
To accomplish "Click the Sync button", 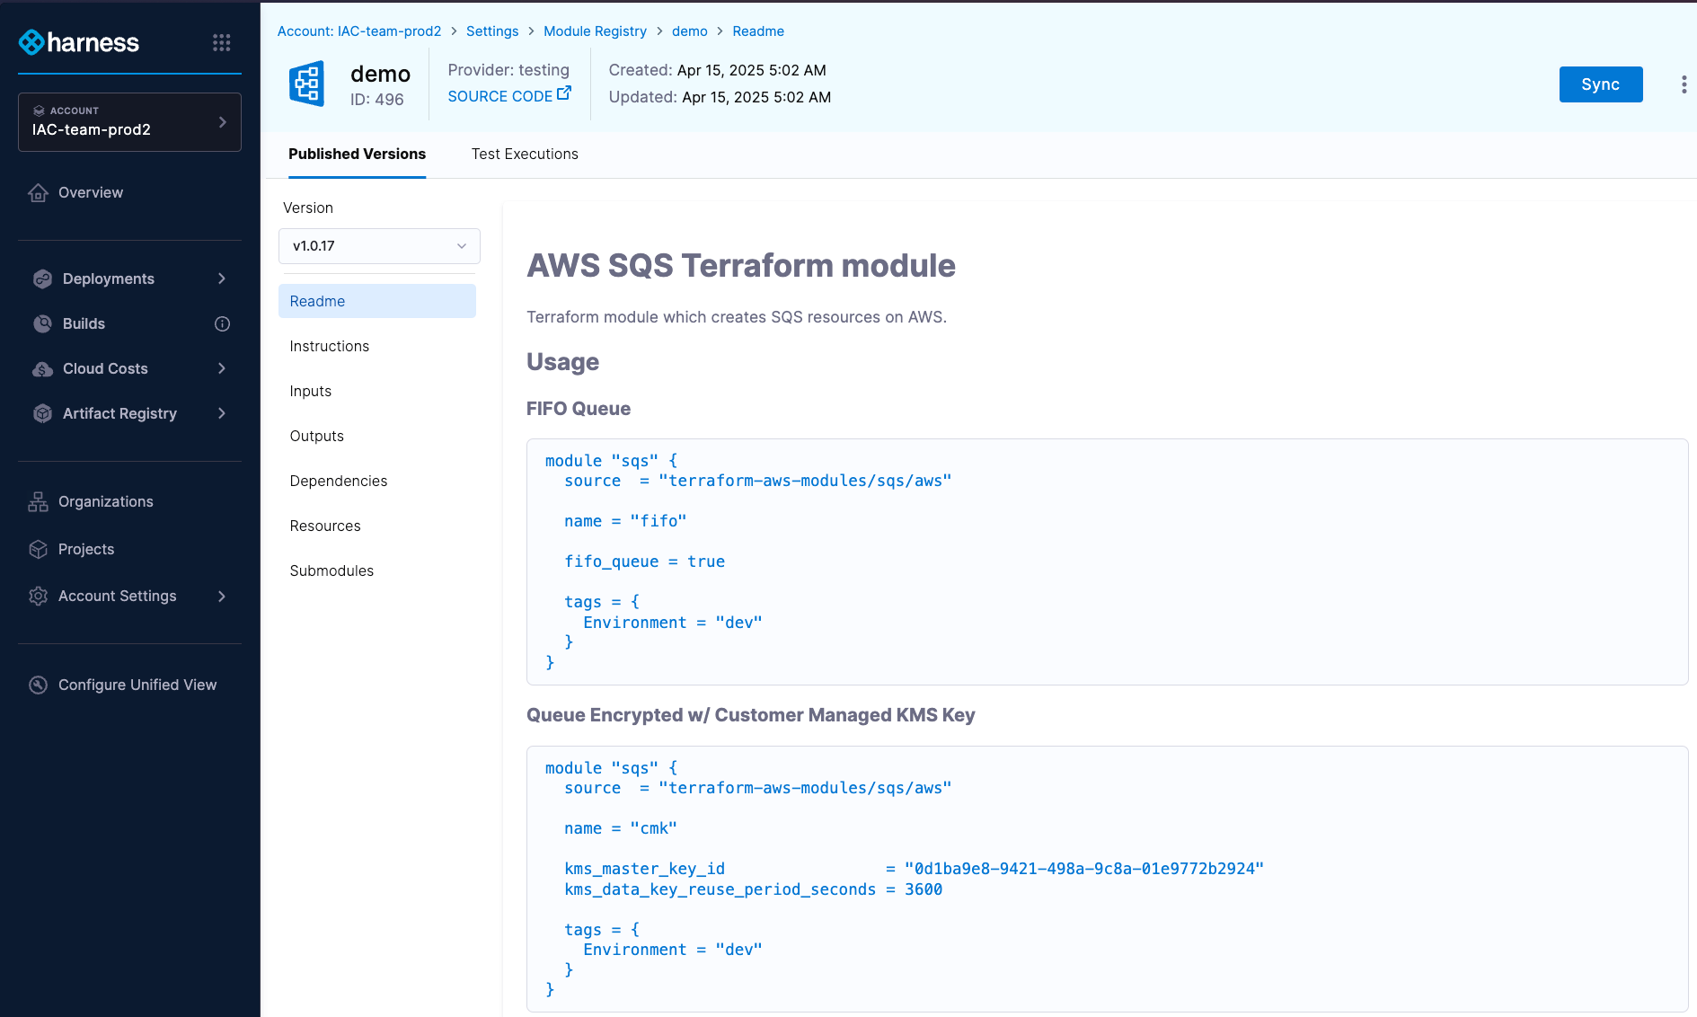I will point(1601,84).
